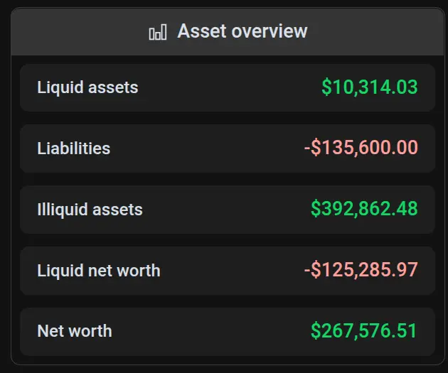Click empty header area left of chart icon
The image size is (448, 373).
tap(78, 32)
